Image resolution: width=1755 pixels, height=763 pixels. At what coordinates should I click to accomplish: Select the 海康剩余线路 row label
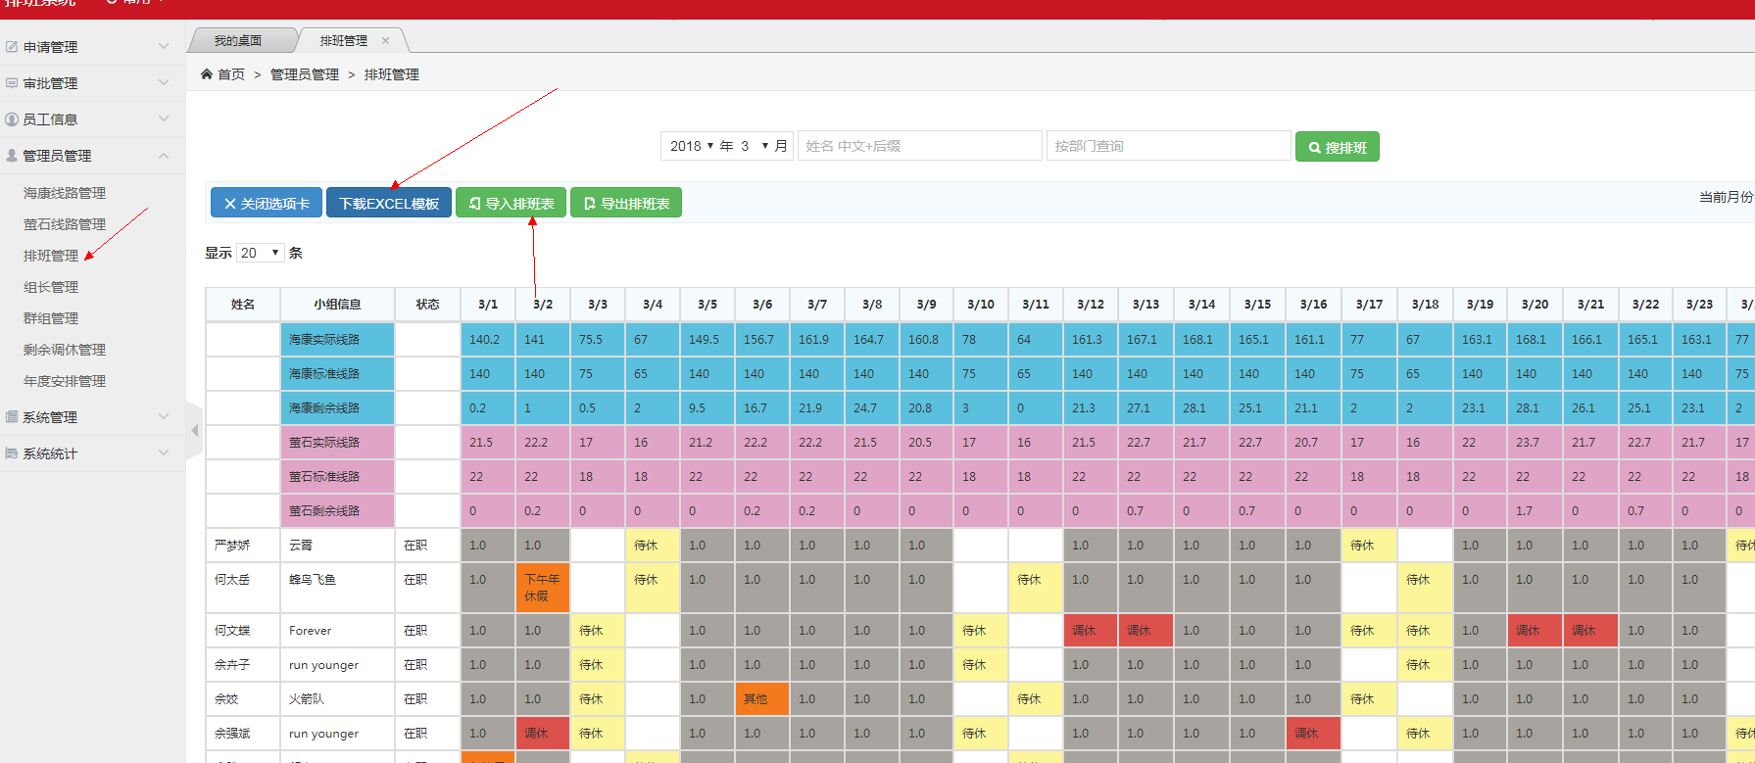[337, 408]
